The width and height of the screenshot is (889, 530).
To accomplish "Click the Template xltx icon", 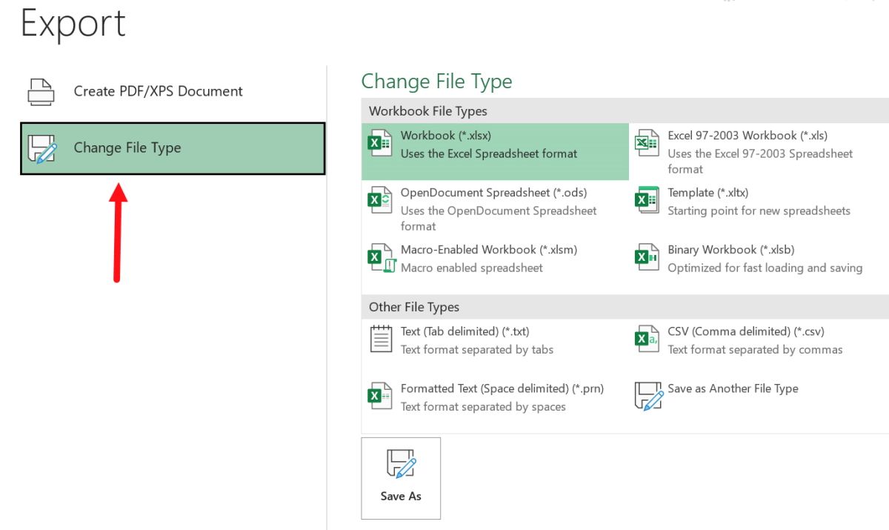I will pyautogui.click(x=647, y=200).
